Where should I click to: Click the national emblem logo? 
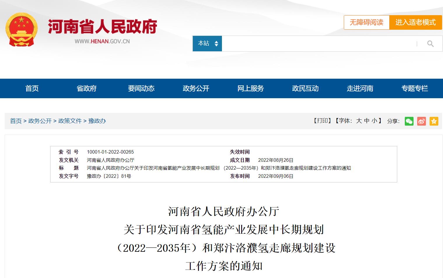(21, 30)
